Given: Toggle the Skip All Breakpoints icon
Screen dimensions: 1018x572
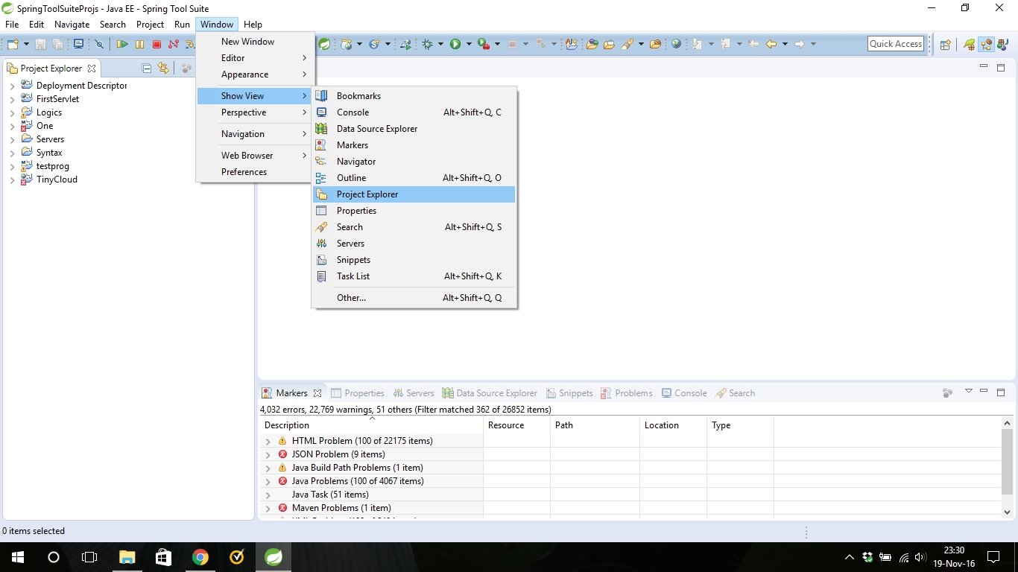Looking at the screenshot, I should point(98,44).
